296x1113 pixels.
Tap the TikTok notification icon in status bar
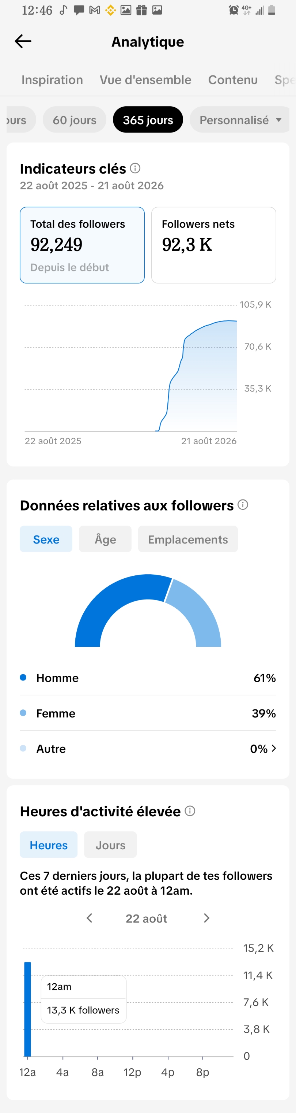63,10
